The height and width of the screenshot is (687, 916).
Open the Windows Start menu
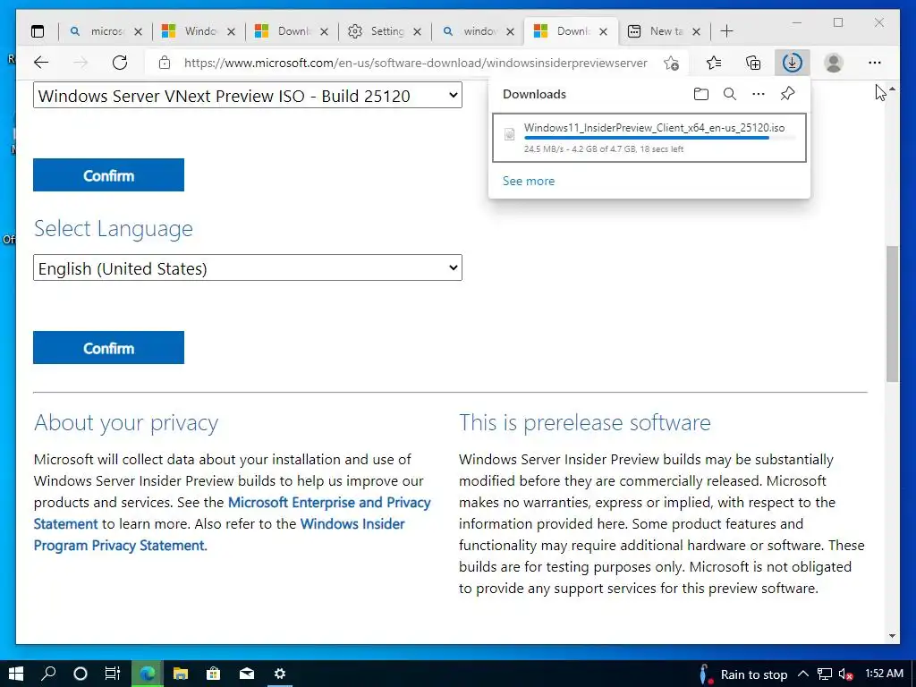click(x=16, y=674)
